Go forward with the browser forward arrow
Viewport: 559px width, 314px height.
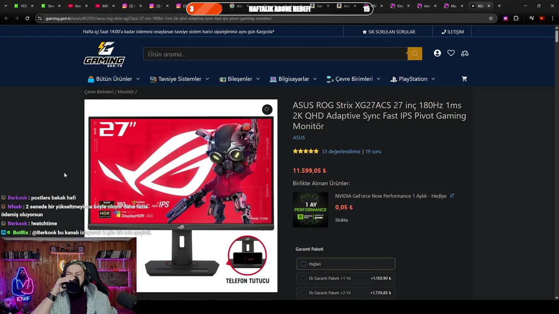[x=17, y=18]
